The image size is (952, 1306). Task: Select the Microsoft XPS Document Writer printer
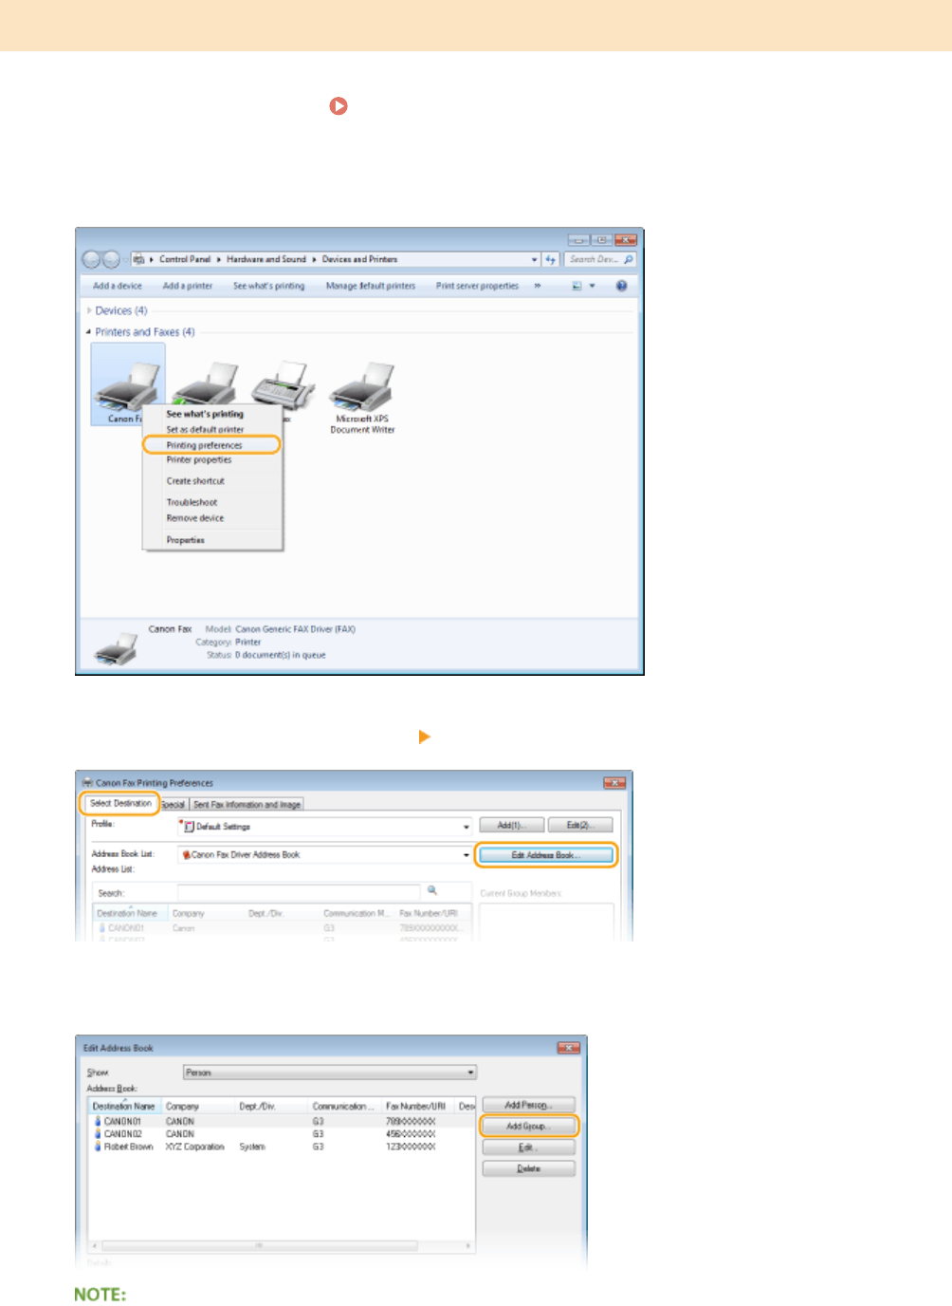pos(362,398)
